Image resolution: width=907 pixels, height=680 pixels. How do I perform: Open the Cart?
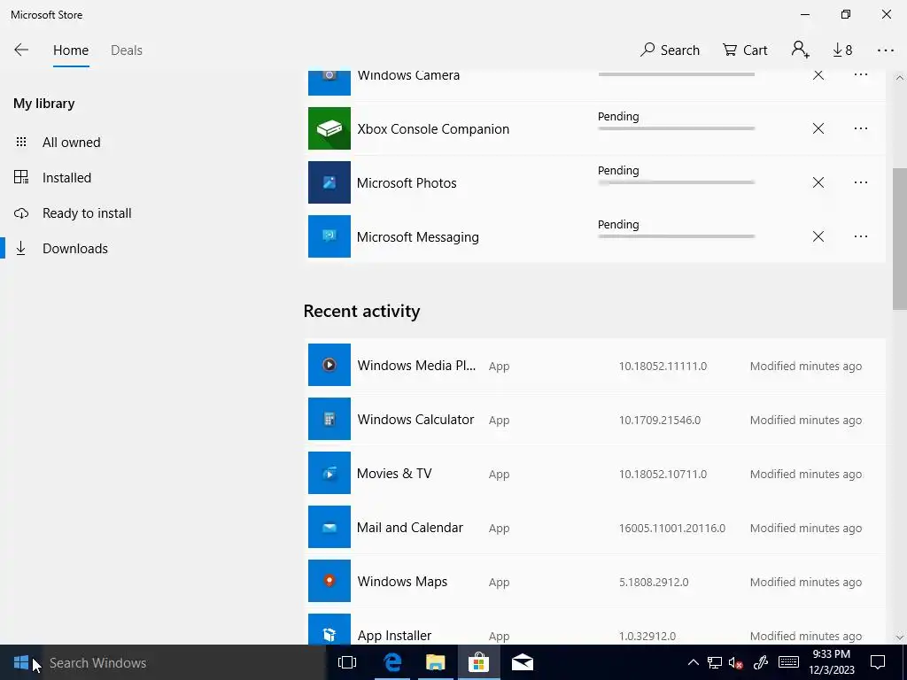pyautogui.click(x=745, y=50)
